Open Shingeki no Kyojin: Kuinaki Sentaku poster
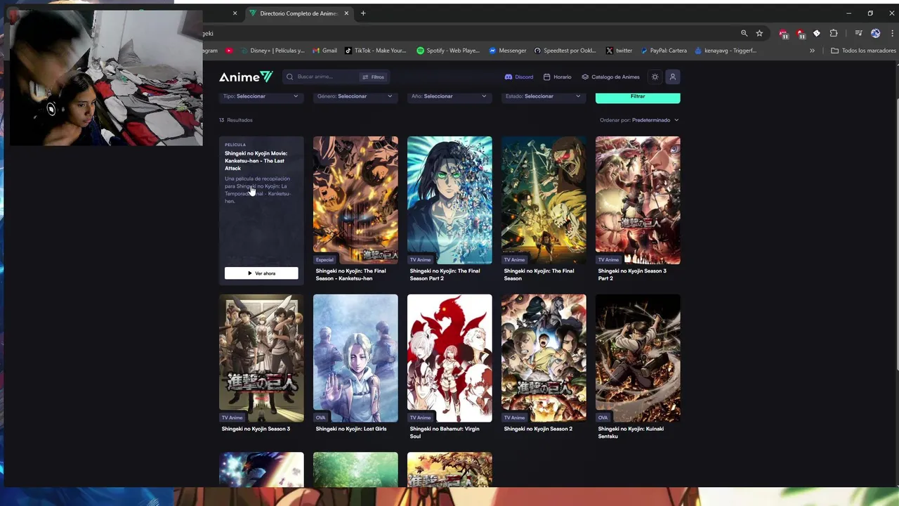This screenshot has height=506, width=899. pos(638,358)
